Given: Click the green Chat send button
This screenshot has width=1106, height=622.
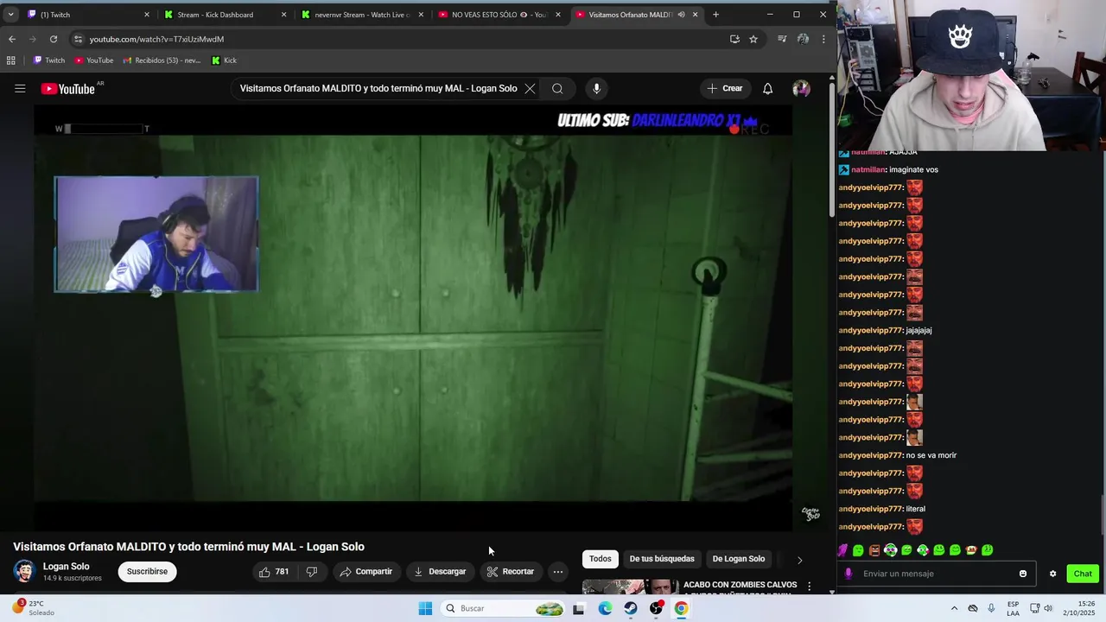Looking at the screenshot, I should [x=1083, y=574].
